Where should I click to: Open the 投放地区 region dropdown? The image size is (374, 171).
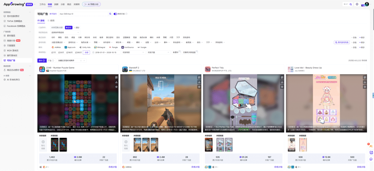[x=133, y=52]
